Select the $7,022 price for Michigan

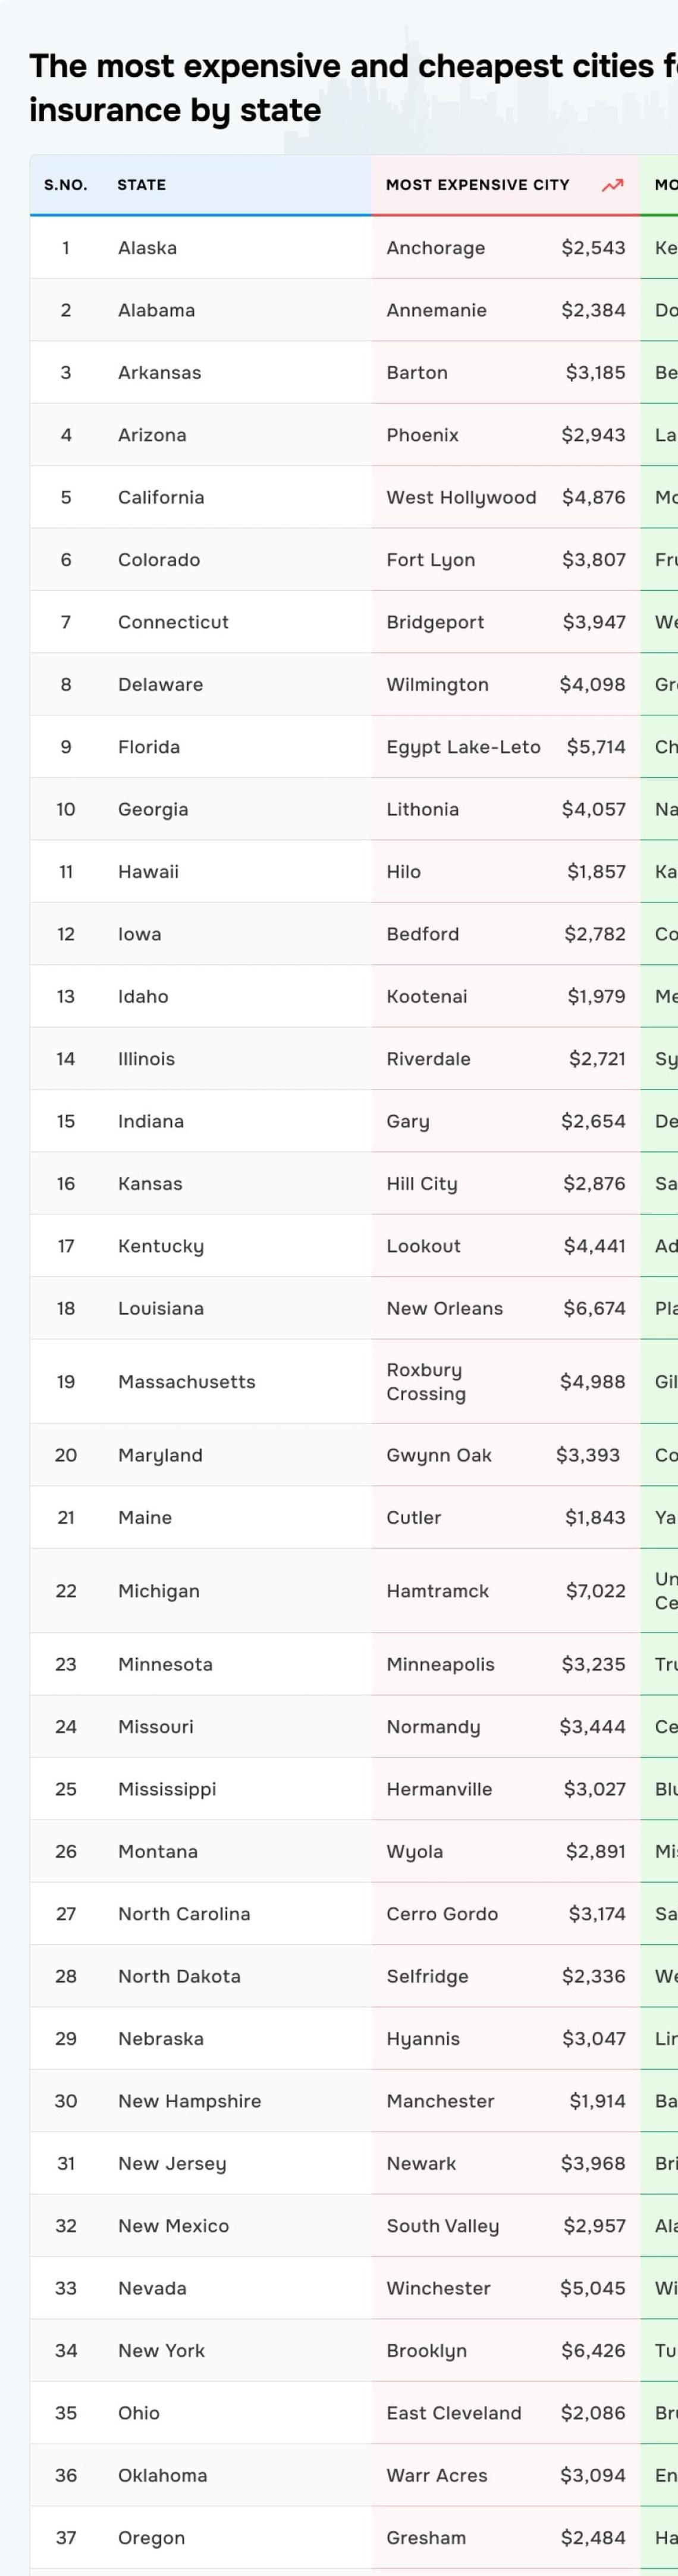pos(595,1591)
